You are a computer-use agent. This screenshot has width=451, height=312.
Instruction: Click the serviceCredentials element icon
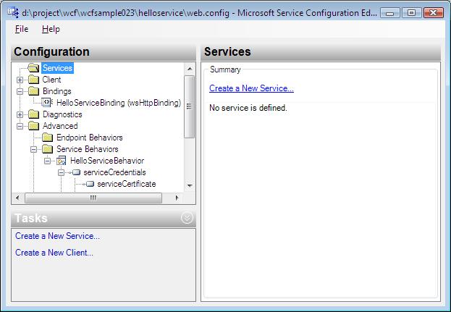75,172
